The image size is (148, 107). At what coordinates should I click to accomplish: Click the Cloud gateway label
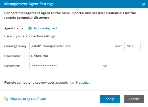[x=16, y=46]
